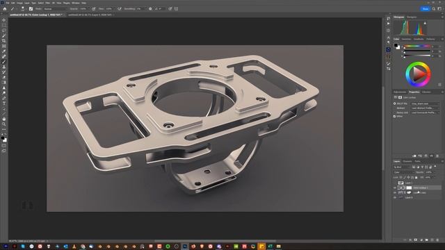Create a new layer from the Layers panel footer
This screenshot has height=250, width=445.
(x=432, y=240)
